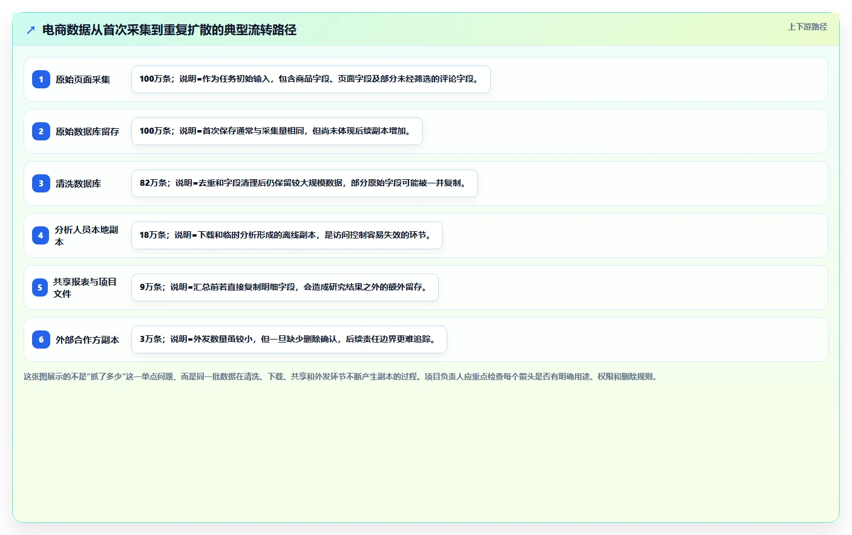The image size is (852, 535).
Task: Select the 原始数据库留存 step label
Action: [x=87, y=131]
